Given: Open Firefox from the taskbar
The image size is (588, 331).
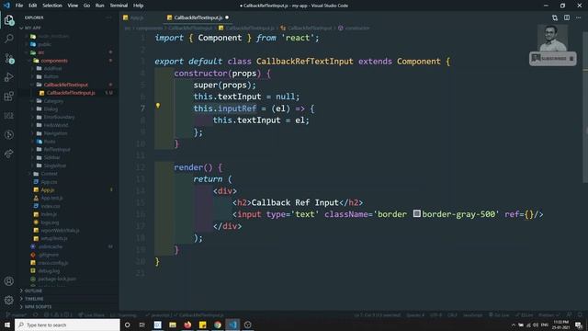Looking at the screenshot, I should click(187, 325).
